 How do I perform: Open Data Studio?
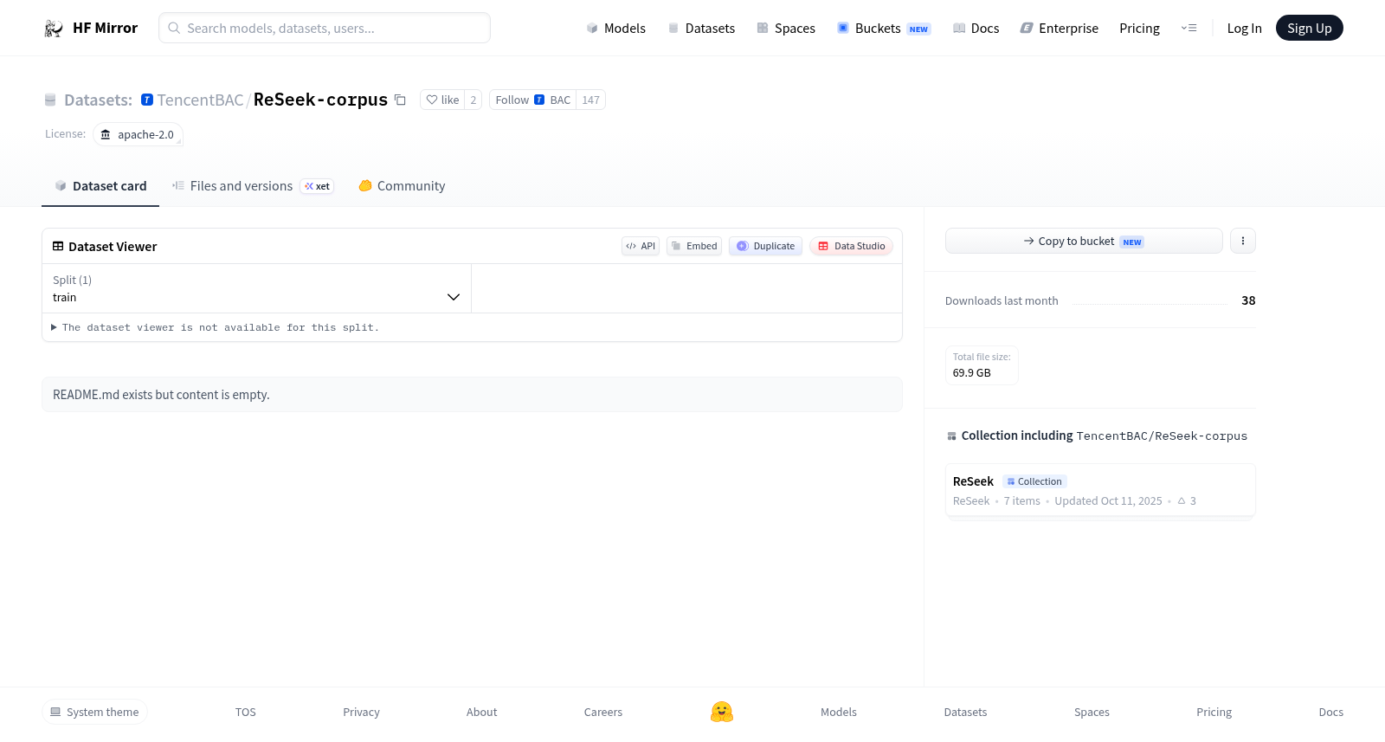click(x=851, y=246)
